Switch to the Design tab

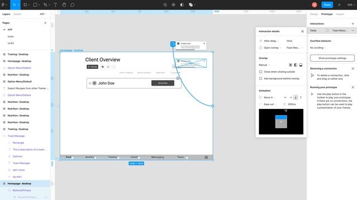(313, 14)
